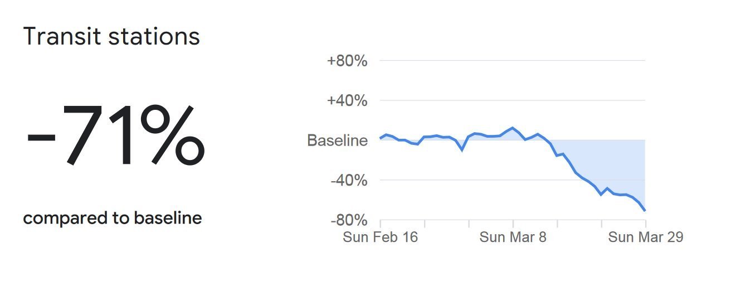Click the compared to baseline caption
The width and height of the screenshot is (731, 286).
pos(112,218)
